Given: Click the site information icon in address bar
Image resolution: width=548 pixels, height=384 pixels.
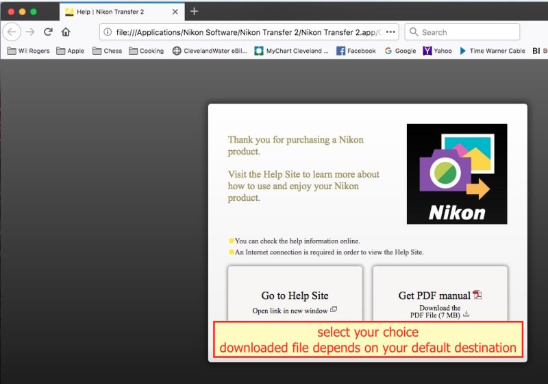Looking at the screenshot, I should pyautogui.click(x=108, y=32).
